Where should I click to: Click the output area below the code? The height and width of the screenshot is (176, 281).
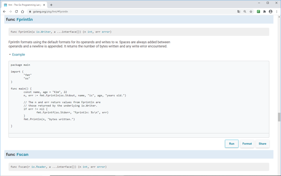pos(139,135)
